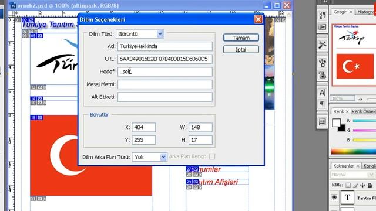Click the B yellow color slider
Image resolution: width=376 pixels, height=211 pixels.
(x=364, y=140)
